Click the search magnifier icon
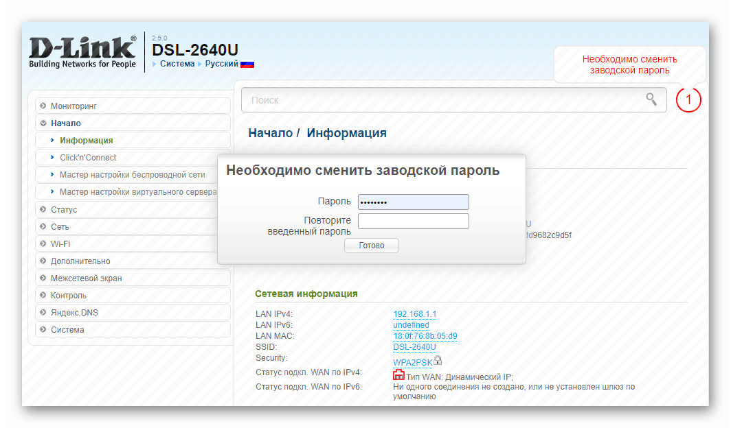 coord(651,99)
